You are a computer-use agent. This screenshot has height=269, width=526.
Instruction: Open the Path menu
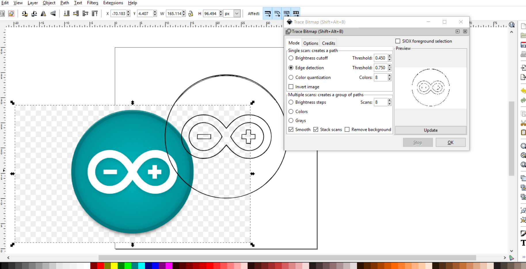(x=64, y=3)
